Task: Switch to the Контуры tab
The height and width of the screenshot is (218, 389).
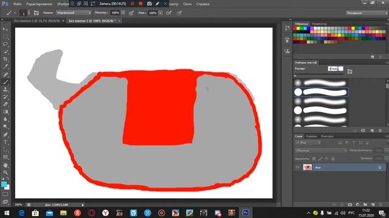Action: pos(327,136)
